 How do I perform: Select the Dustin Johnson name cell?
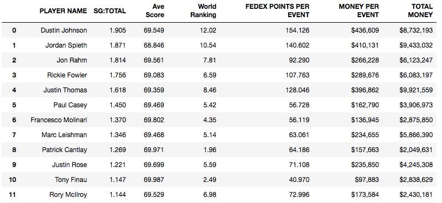click(x=64, y=30)
